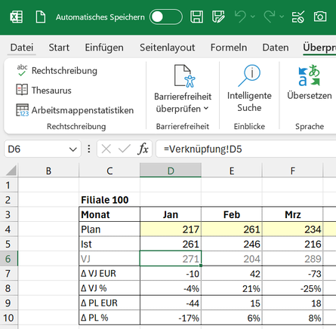Viewport: 336px width, 329px height.
Task: Click the 'Mrz' column heading cell
Action: click(293, 214)
